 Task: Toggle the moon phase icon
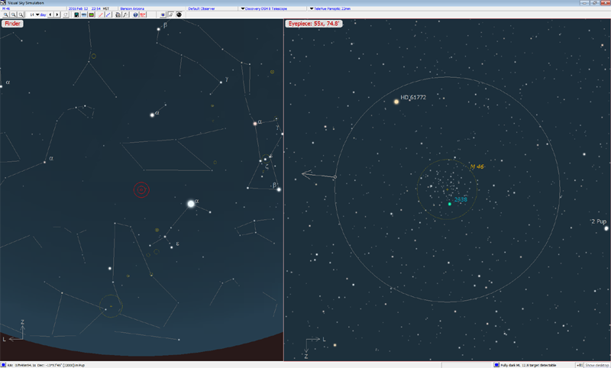(179, 15)
